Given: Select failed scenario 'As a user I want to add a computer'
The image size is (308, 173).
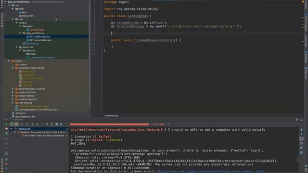Looking at the screenshot, I should click(44, 136).
